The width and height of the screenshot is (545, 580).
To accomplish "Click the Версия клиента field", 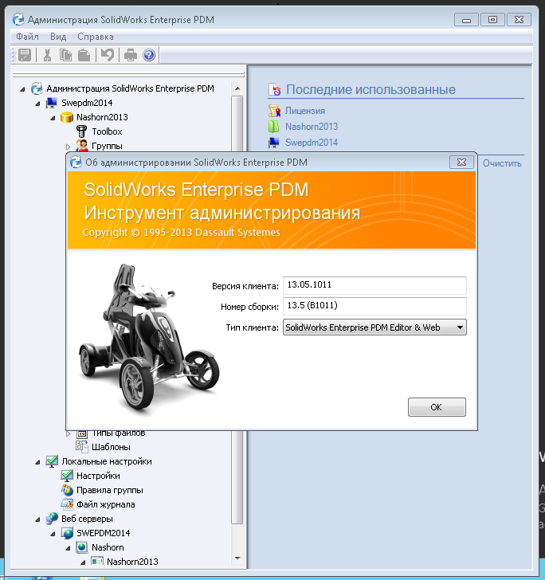I will click(x=374, y=285).
